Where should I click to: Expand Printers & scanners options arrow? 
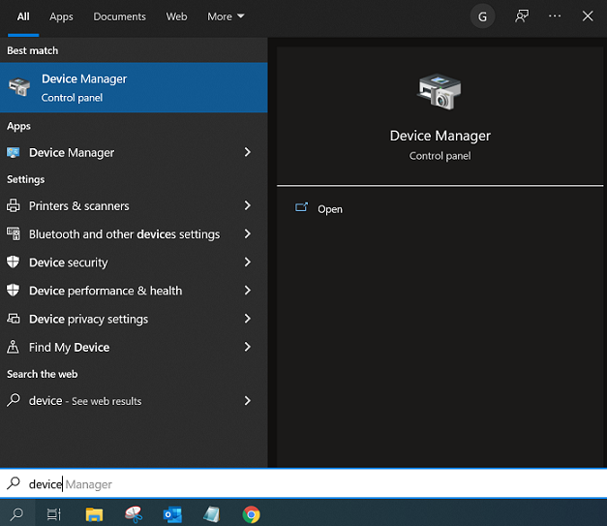pos(248,206)
